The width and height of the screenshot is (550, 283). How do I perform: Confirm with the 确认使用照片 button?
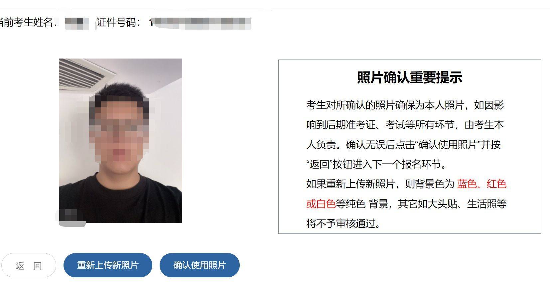[x=200, y=265]
